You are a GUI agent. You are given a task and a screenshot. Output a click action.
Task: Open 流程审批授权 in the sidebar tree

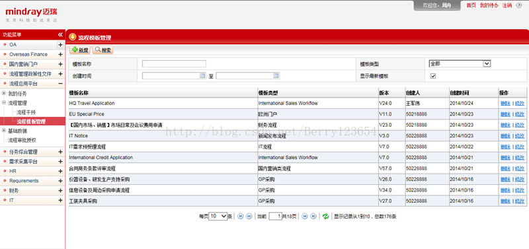pos(22,140)
